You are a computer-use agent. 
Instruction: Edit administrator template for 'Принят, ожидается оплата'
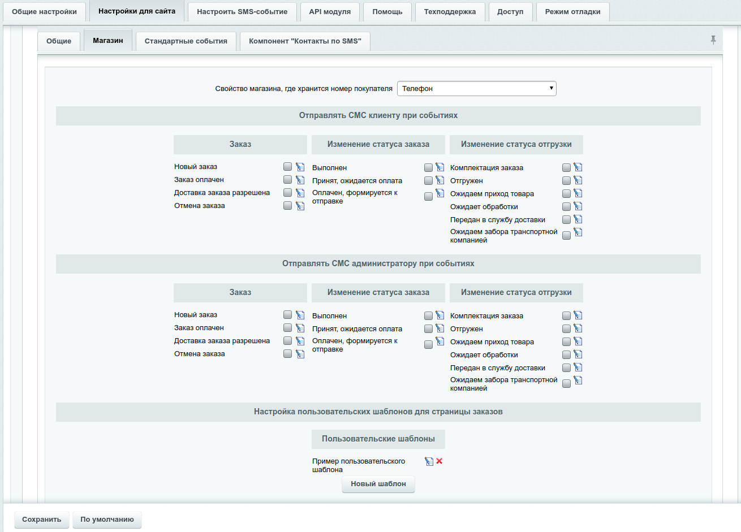tap(440, 328)
